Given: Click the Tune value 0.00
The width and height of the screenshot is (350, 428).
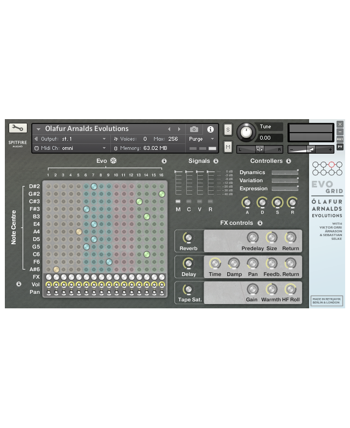Looking at the screenshot, I should click(265, 138).
